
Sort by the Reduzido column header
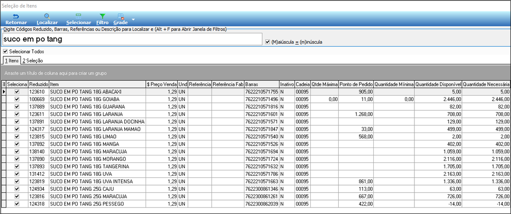[38, 84]
